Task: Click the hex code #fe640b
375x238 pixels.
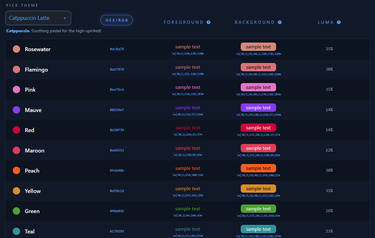Action: 117,171
